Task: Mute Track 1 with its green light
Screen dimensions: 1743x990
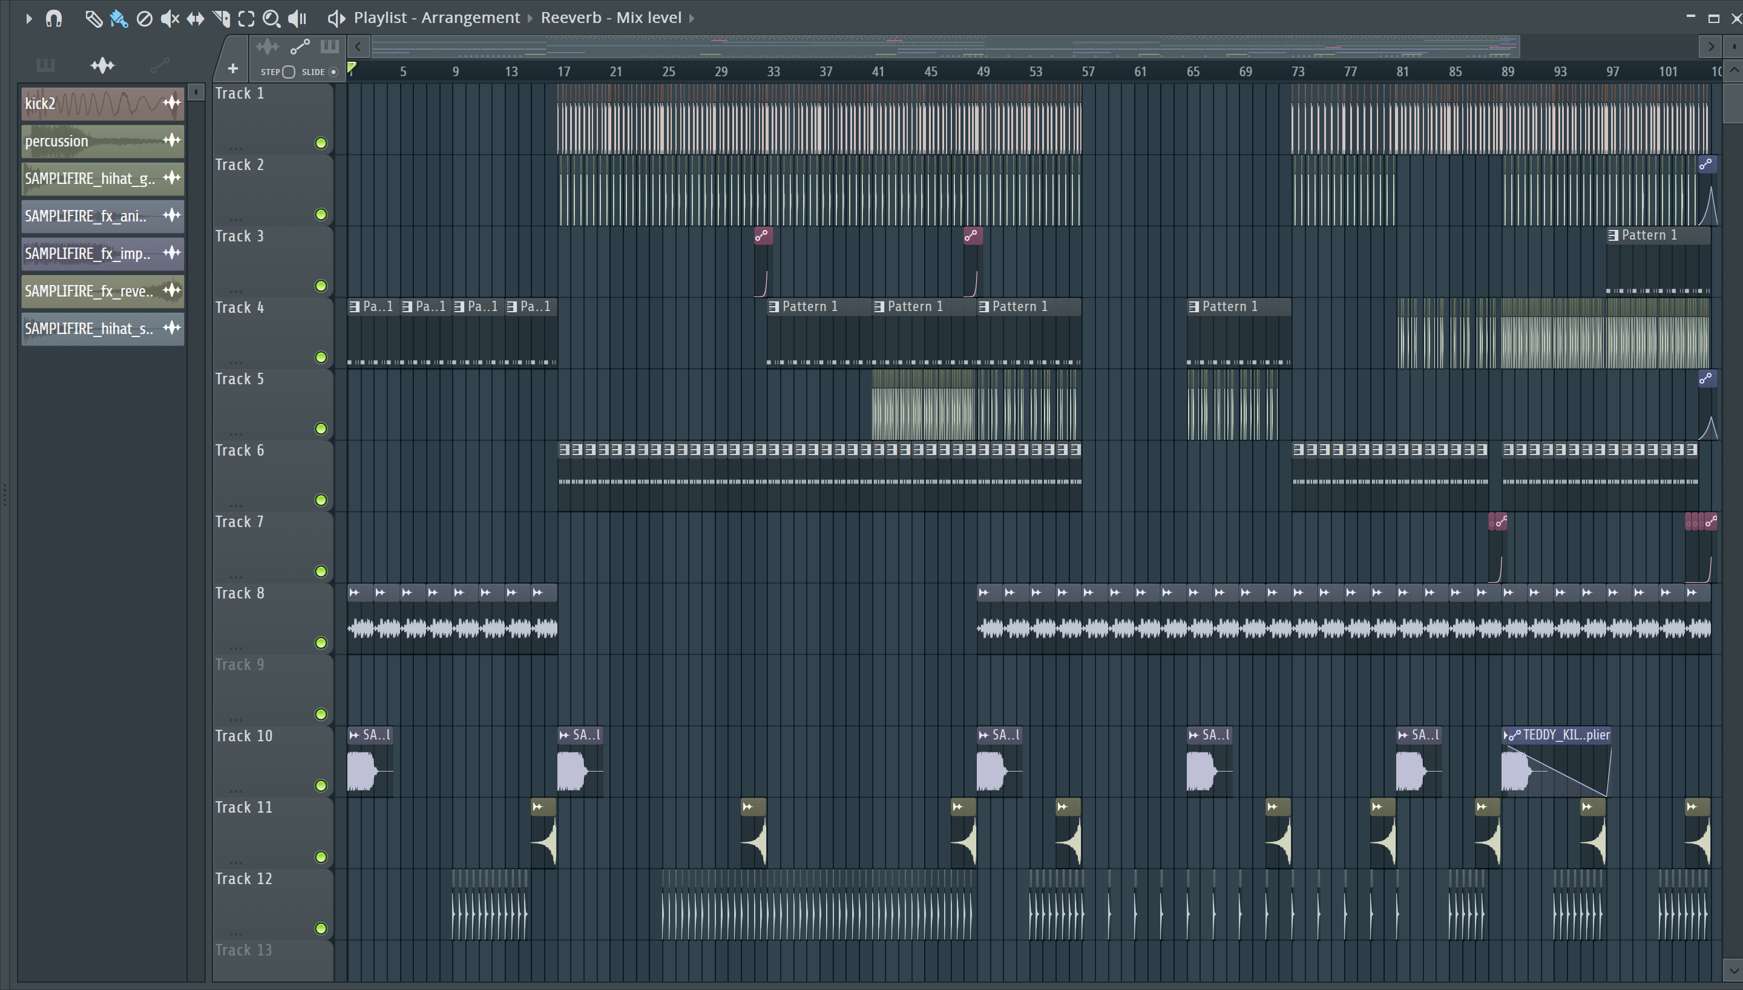Action: (x=321, y=143)
